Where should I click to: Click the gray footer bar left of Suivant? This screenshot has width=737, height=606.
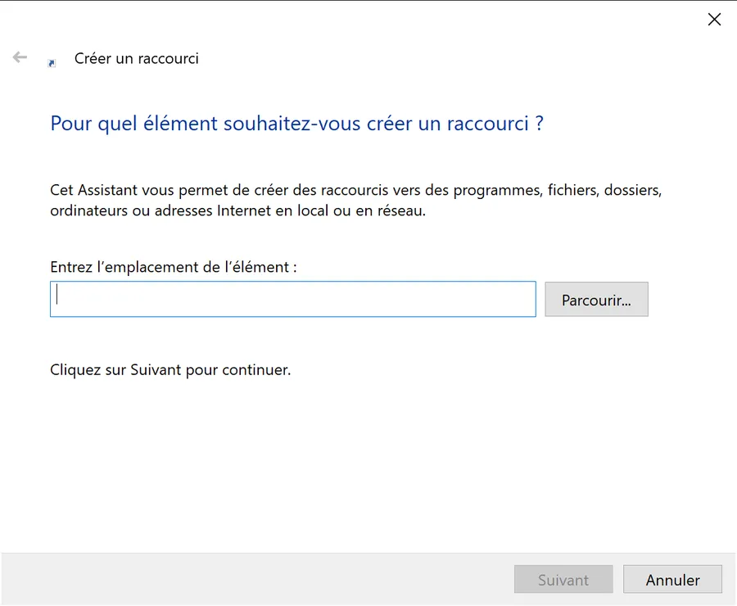(258, 579)
